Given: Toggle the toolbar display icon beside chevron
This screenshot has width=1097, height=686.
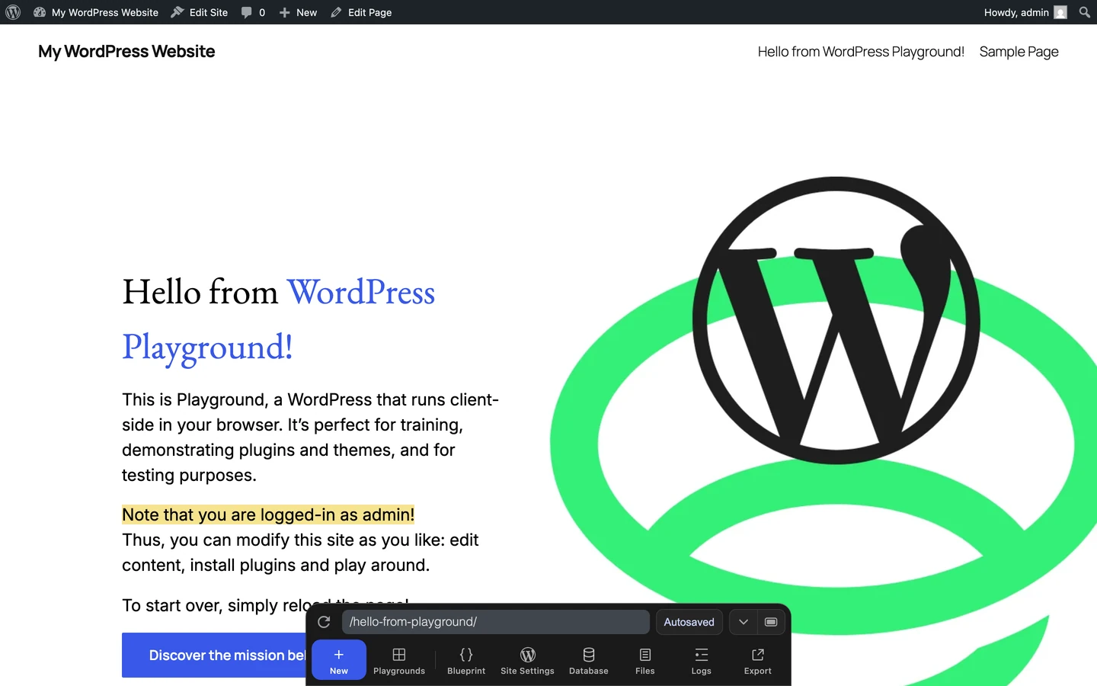Looking at the screenshot, I should 771,622.
